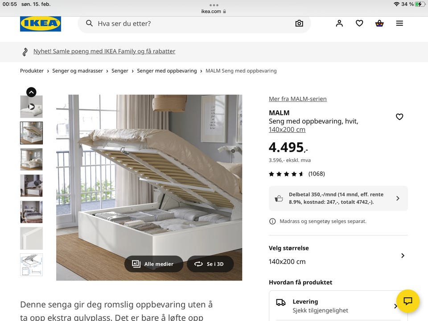Click 'MALM Seng med oppbevaring' breadcrumb text
Viewport: 428px width, 321px height.
tap(241, 71)
